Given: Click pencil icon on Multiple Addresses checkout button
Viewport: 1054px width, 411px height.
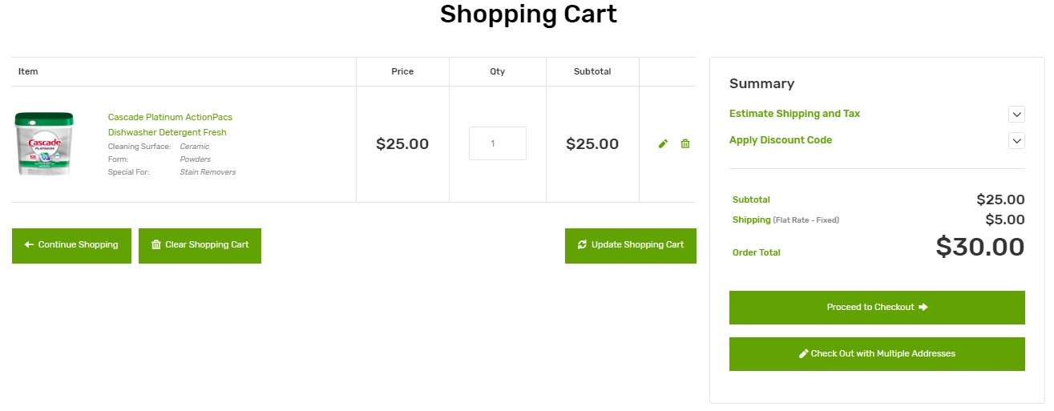Looking at the screenshot, I should tap(804, 354).
